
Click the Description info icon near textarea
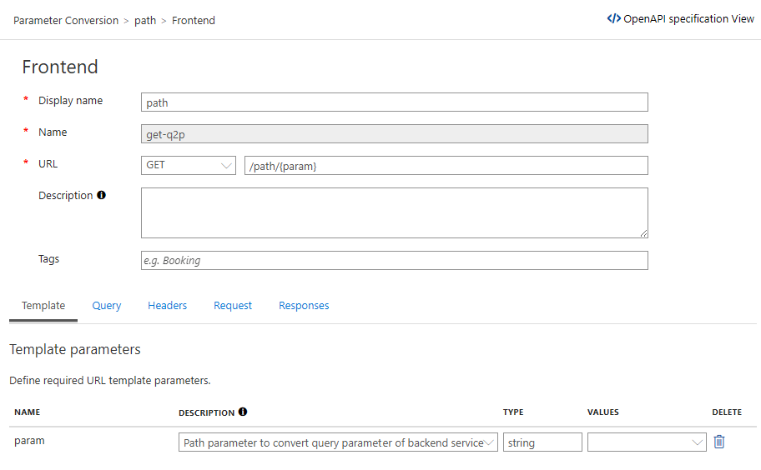coord(102,196)
